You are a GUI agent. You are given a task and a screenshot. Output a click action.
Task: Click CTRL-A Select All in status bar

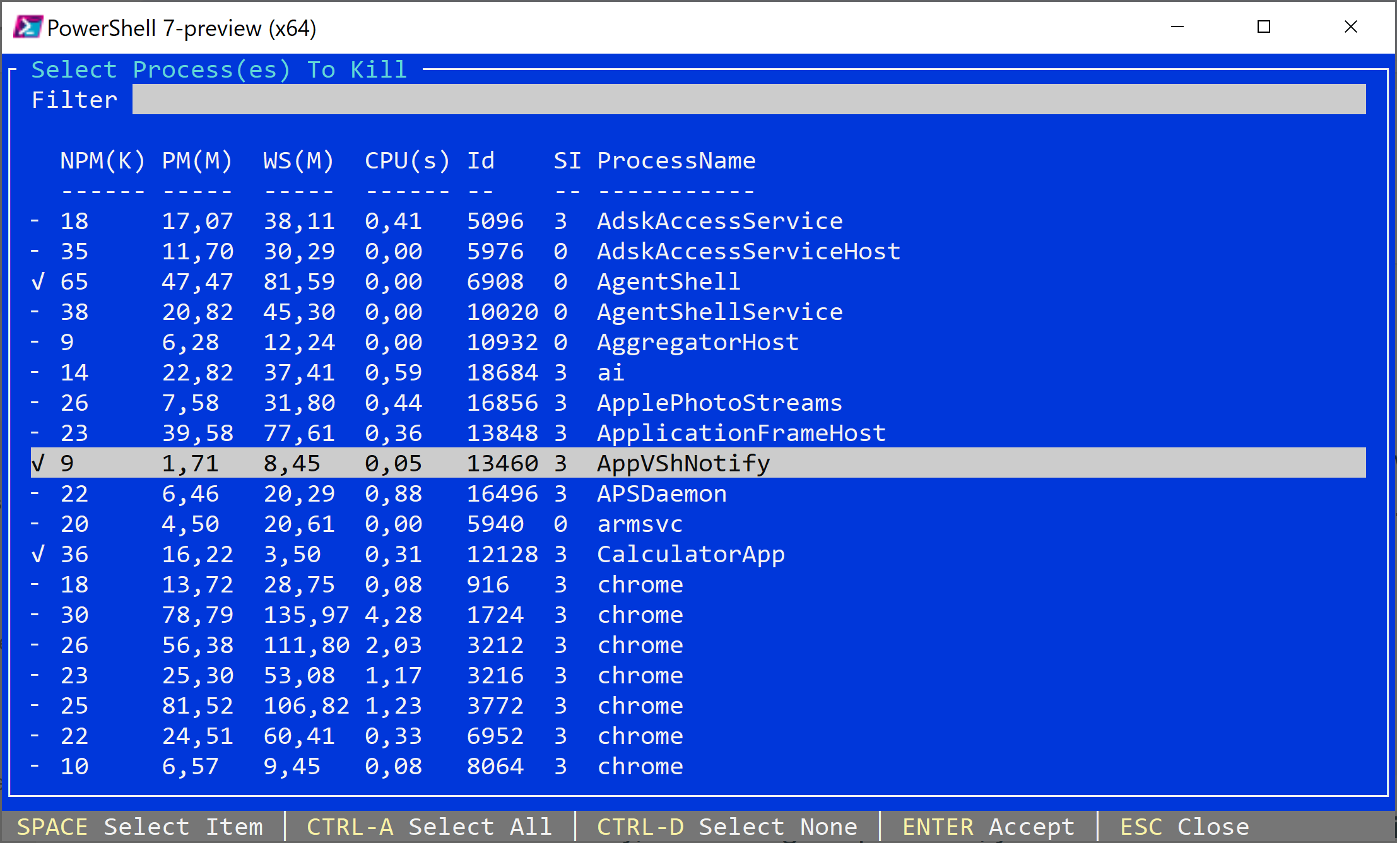point(430,827)
